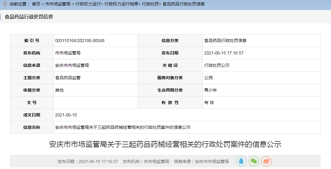Screen dimensions: 331x169
Task: Click the 生命周期分类 value 青少年
Action: coord(210,90)
